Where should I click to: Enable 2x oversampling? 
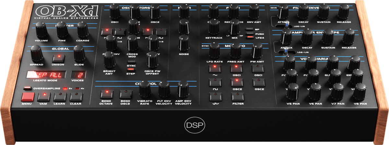pos(65,88)
